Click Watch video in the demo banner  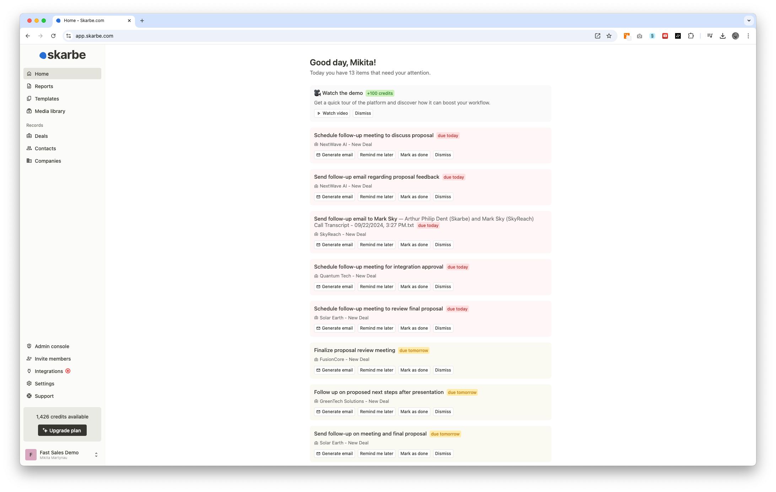coord(332,113)
